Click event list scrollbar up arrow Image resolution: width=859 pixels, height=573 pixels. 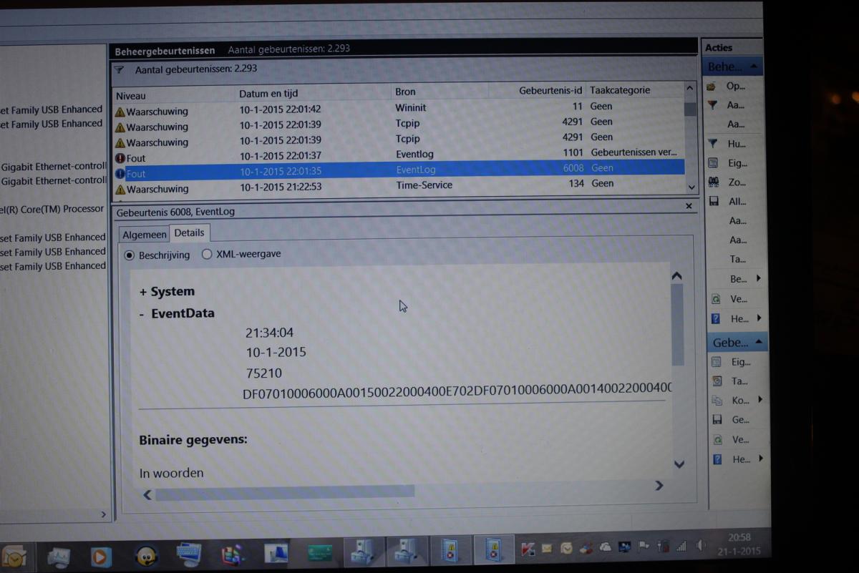point(690,88)
